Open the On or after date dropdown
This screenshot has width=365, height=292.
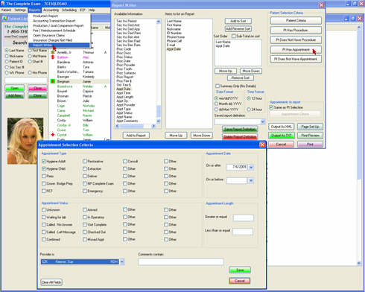[251, 168]
